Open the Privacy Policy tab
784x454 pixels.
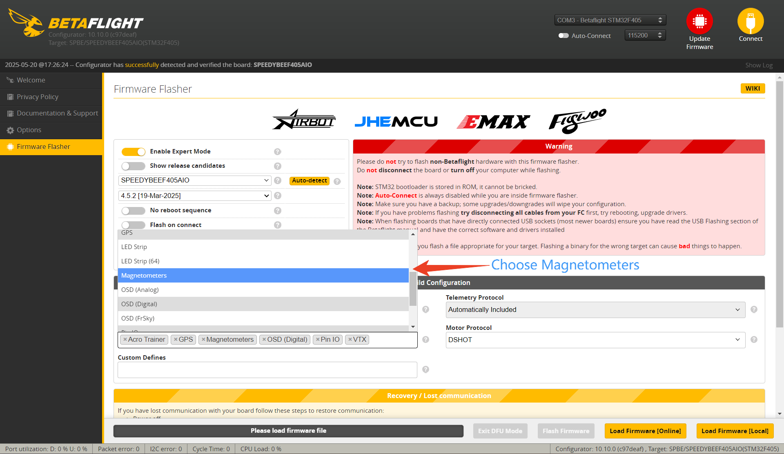[x=51, y=97]
